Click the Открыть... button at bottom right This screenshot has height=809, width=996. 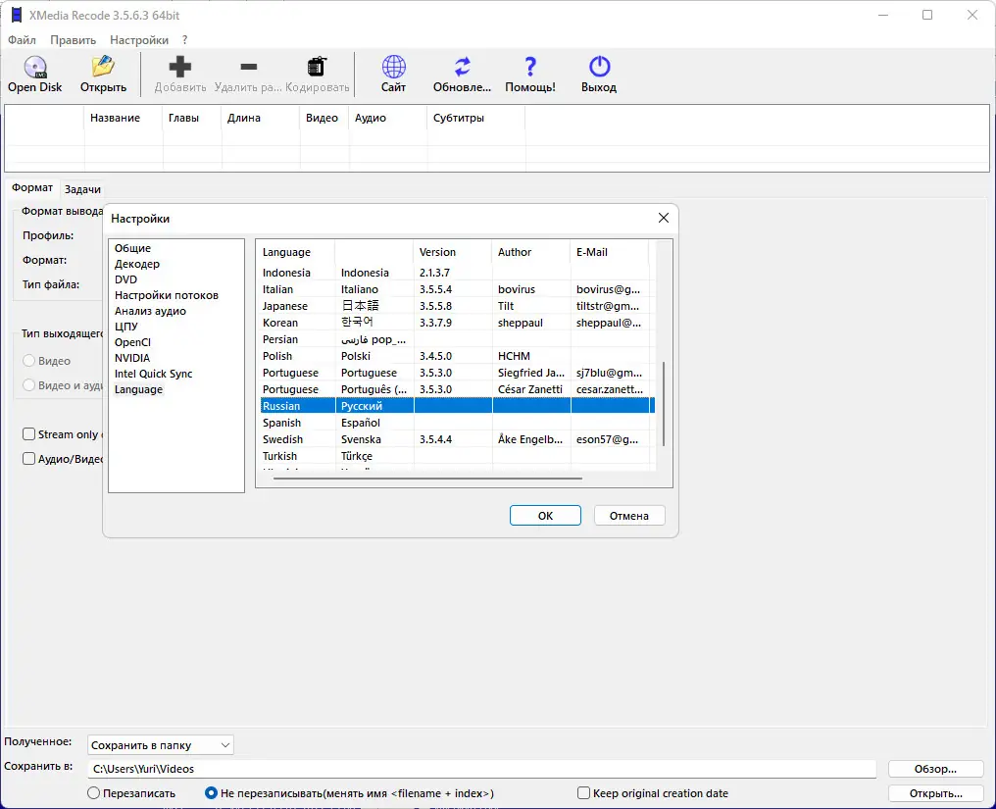[x=935, y=793]
